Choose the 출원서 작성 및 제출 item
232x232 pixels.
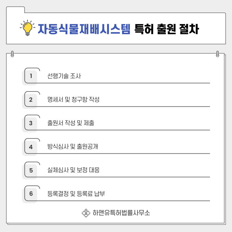point(71,123)
